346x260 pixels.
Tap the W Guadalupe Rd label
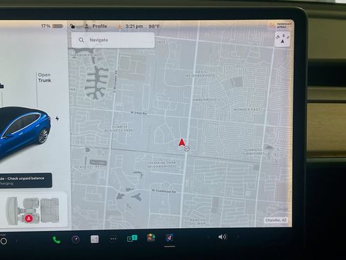click(164, 191)
